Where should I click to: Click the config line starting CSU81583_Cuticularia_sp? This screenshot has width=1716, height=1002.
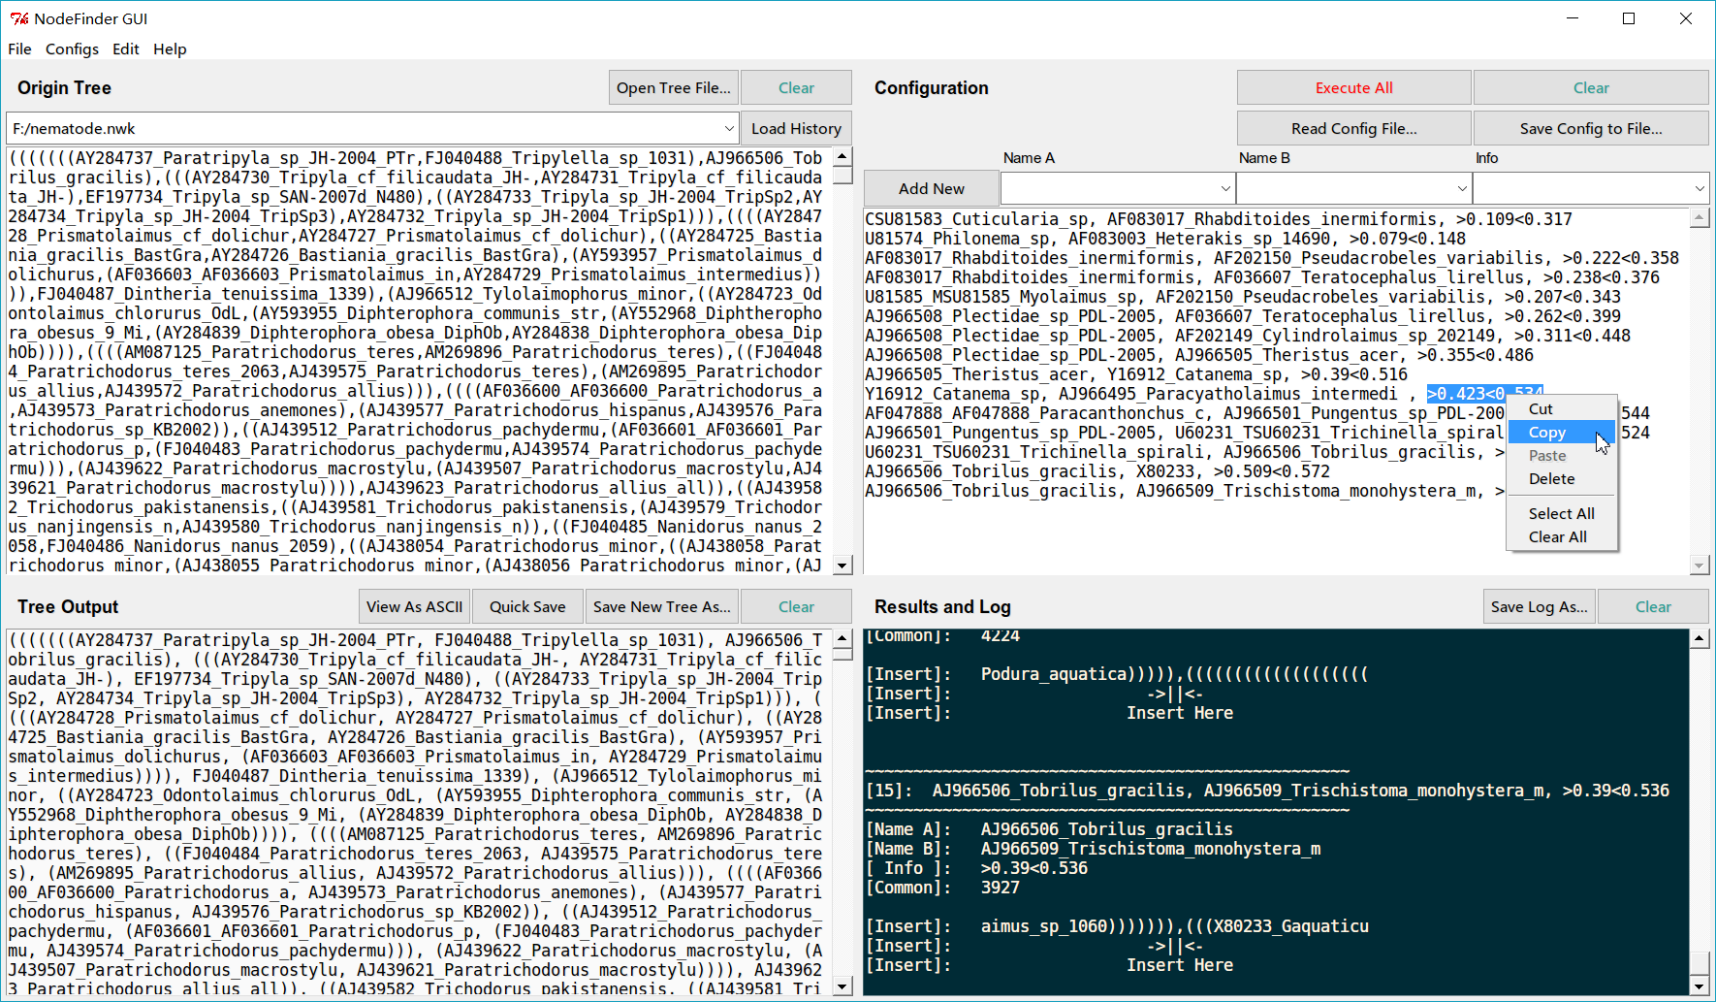(x=1219, y=219)
